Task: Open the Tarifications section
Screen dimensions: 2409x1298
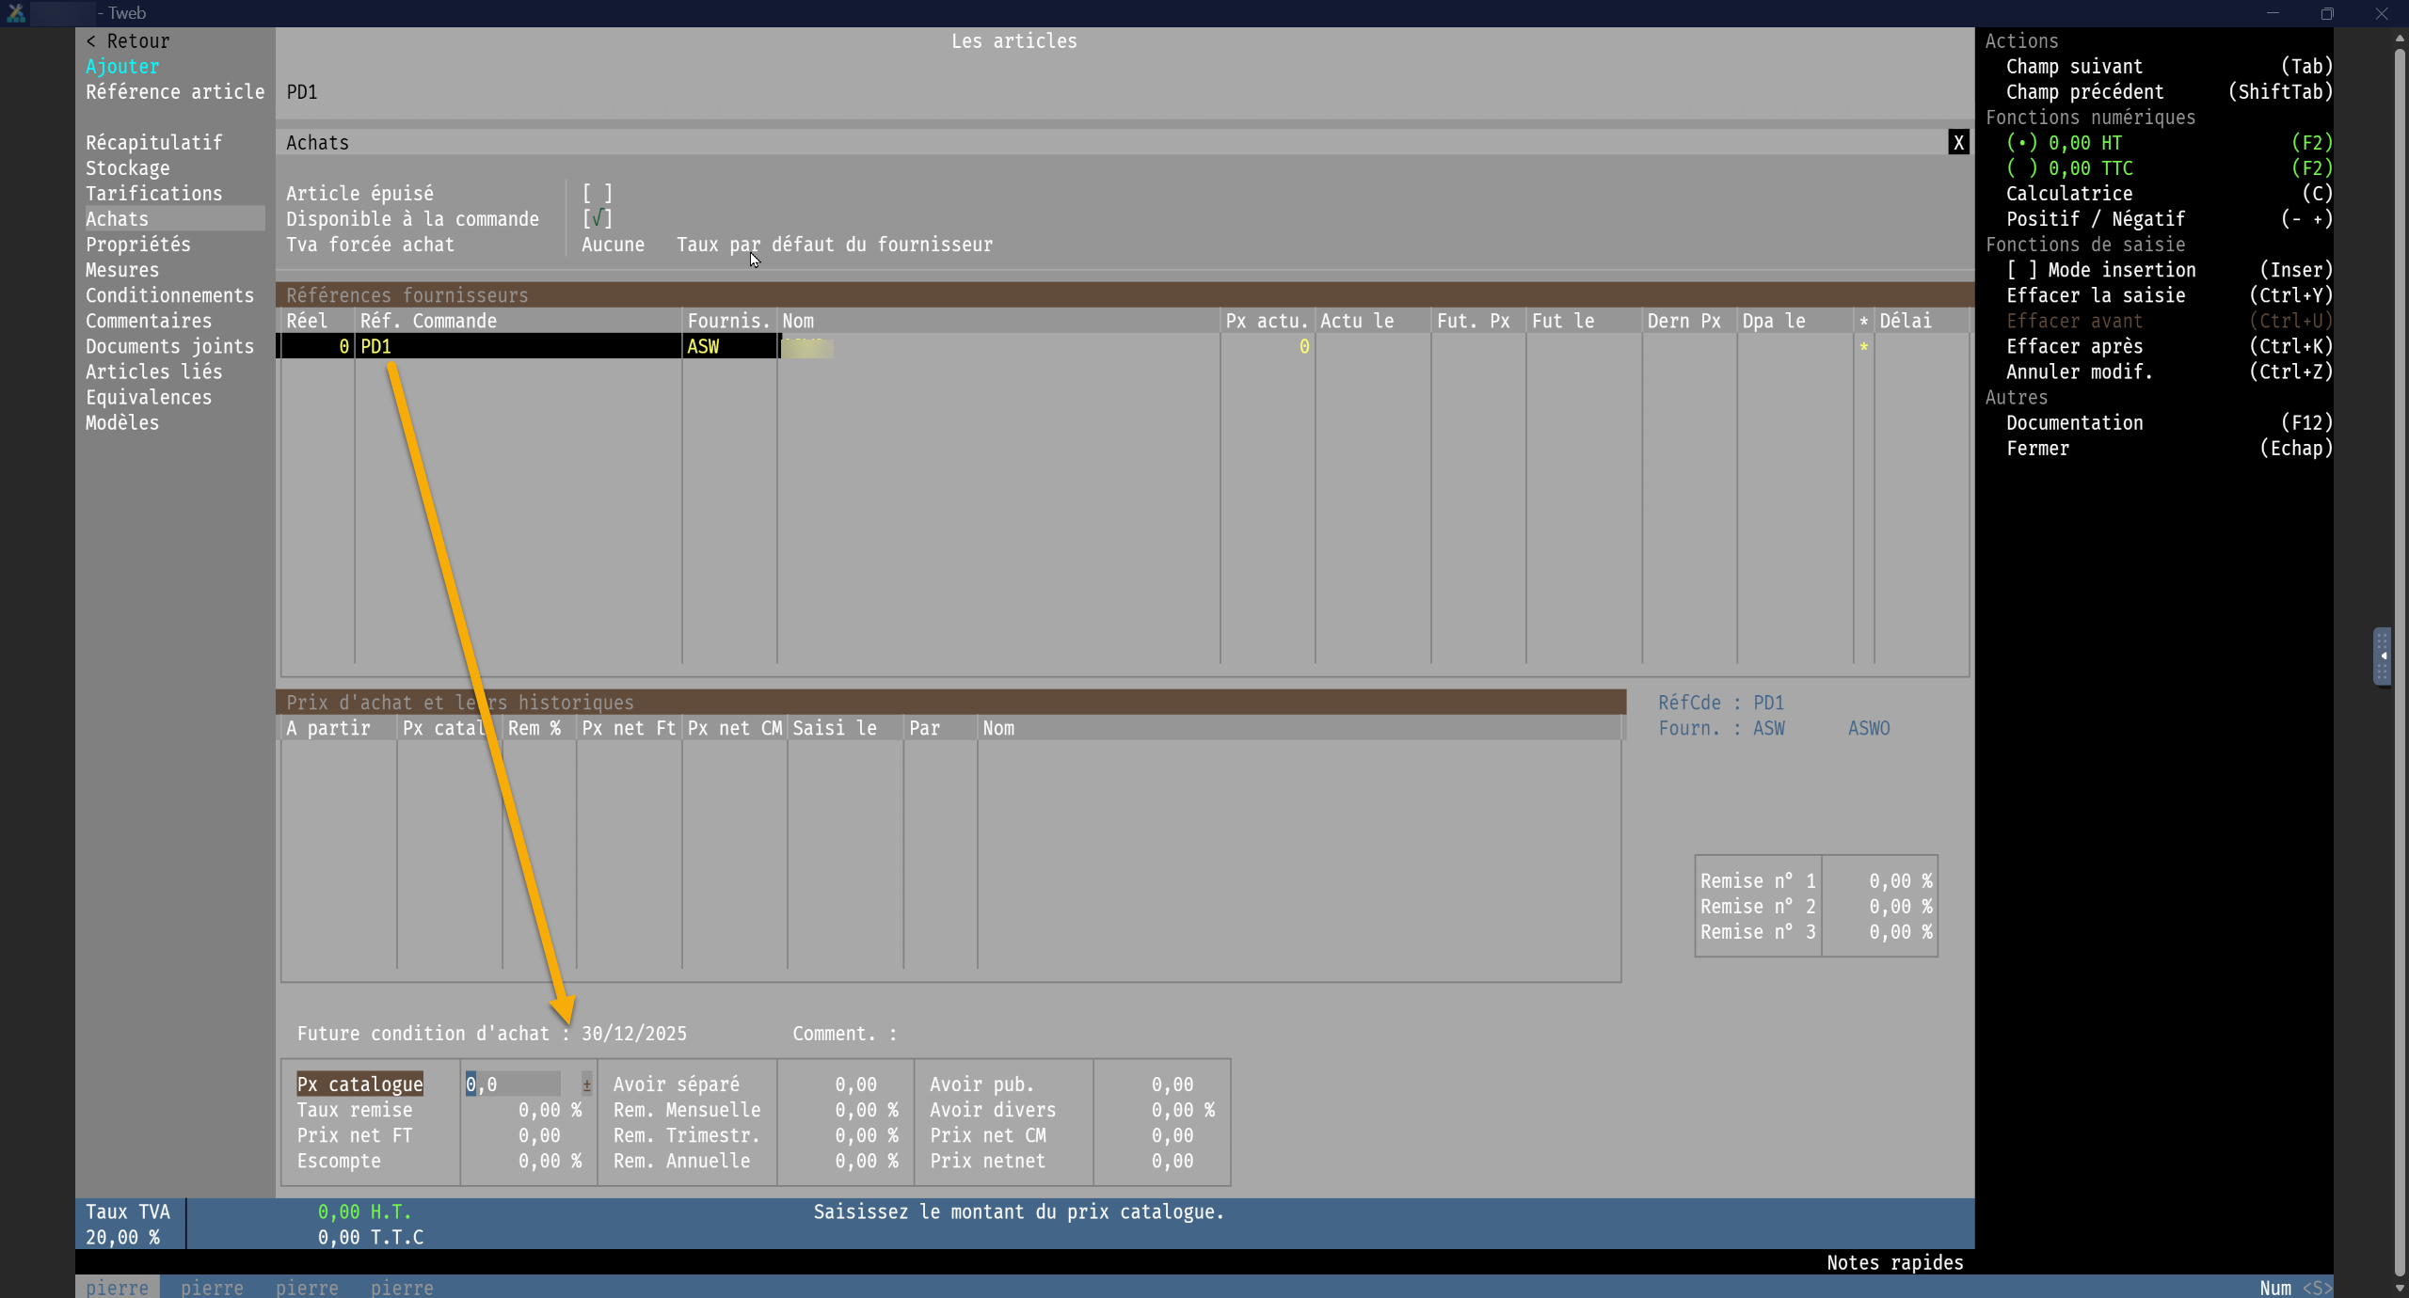Action: click(154, 194)
